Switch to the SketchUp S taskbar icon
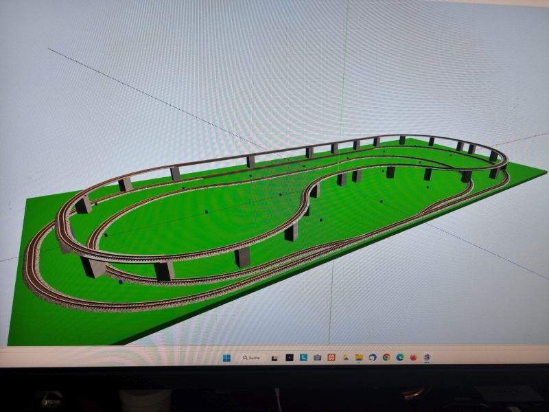The image size is (549, 412). point(428,358)
